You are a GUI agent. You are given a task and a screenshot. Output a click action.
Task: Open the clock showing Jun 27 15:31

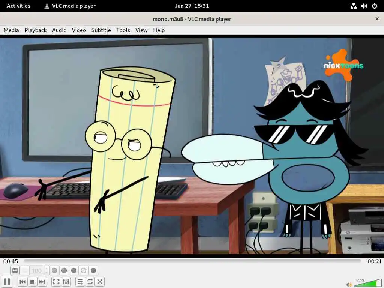click(192, 6)
